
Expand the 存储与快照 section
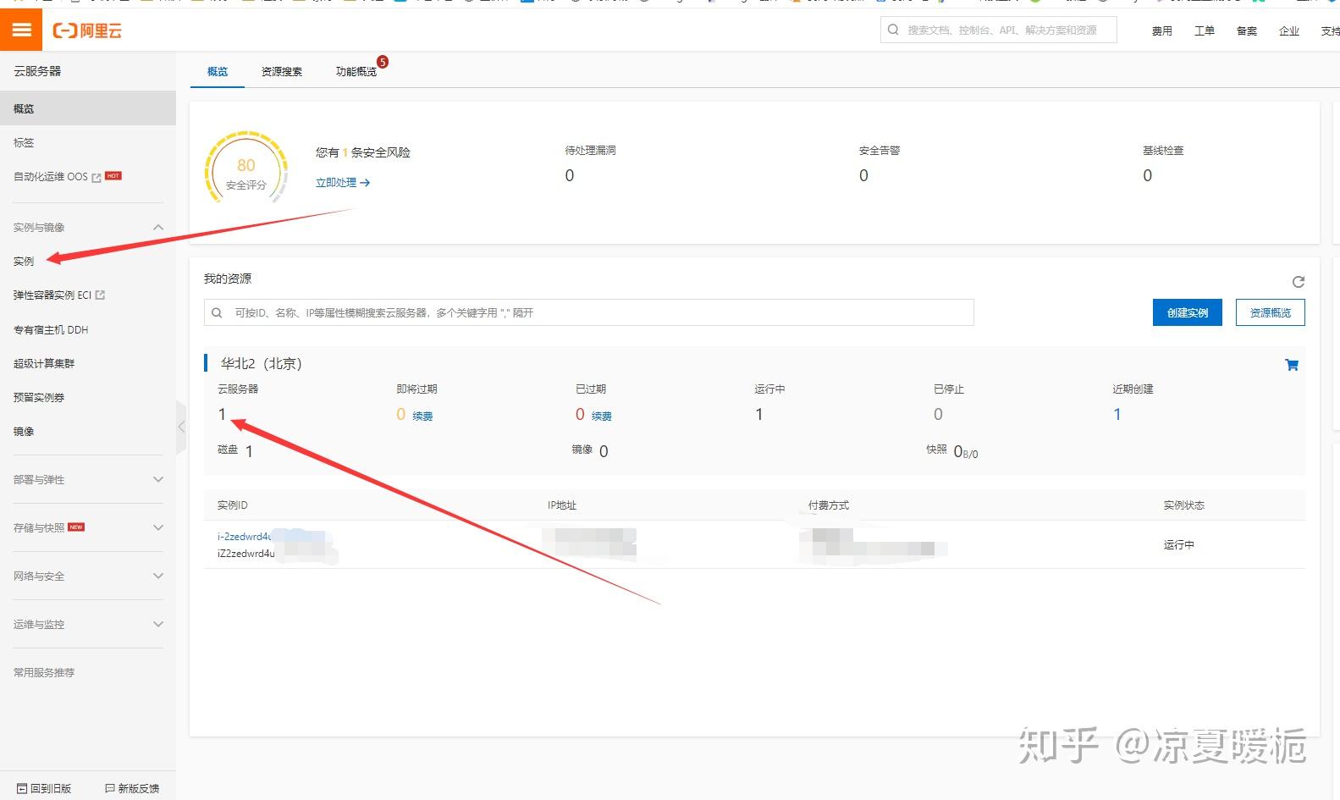[158, 527]
